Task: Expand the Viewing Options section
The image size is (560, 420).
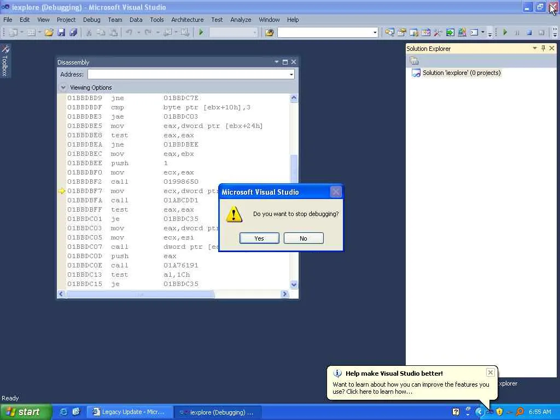Action: 63,87
